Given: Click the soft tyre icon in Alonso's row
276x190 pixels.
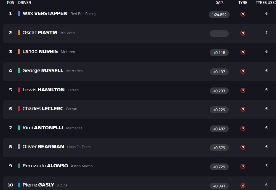Looking at the screenshot, I should pyautogui.click(x=243, y=166).
